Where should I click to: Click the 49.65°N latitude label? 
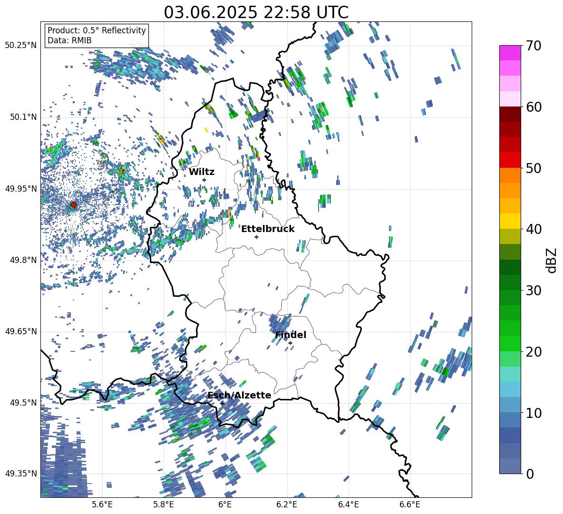click(20, 331)
